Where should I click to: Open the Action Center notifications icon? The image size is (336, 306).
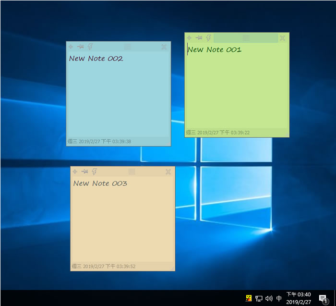pyautogui.click(x=323, y=298)
